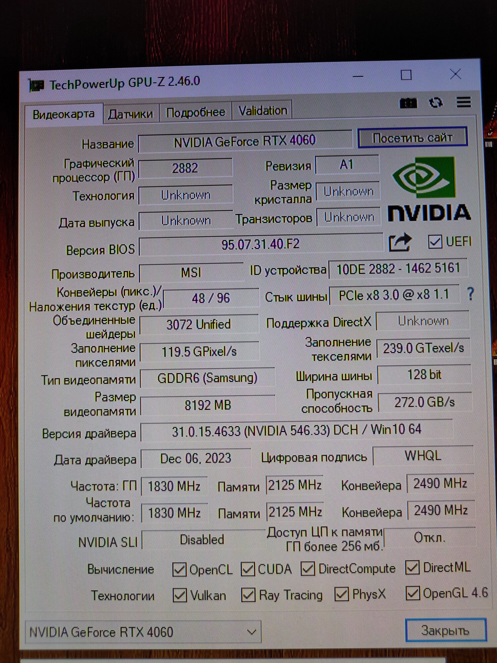Click the bus interface value PCIe x8 3.0
The width and height of the screenshot is (497, 663).
tap(394, 295)
